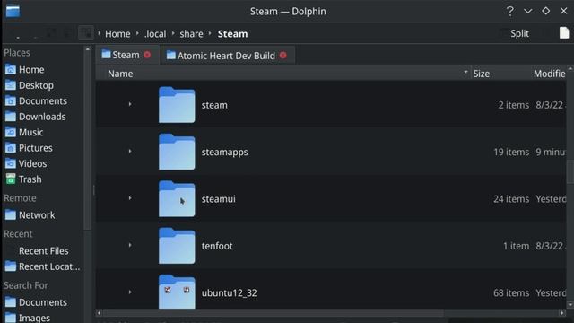Open breadcrumb arrow before .local
This screenshot has height=323, width=574.
pyautogui.click(x=137, y=33)
